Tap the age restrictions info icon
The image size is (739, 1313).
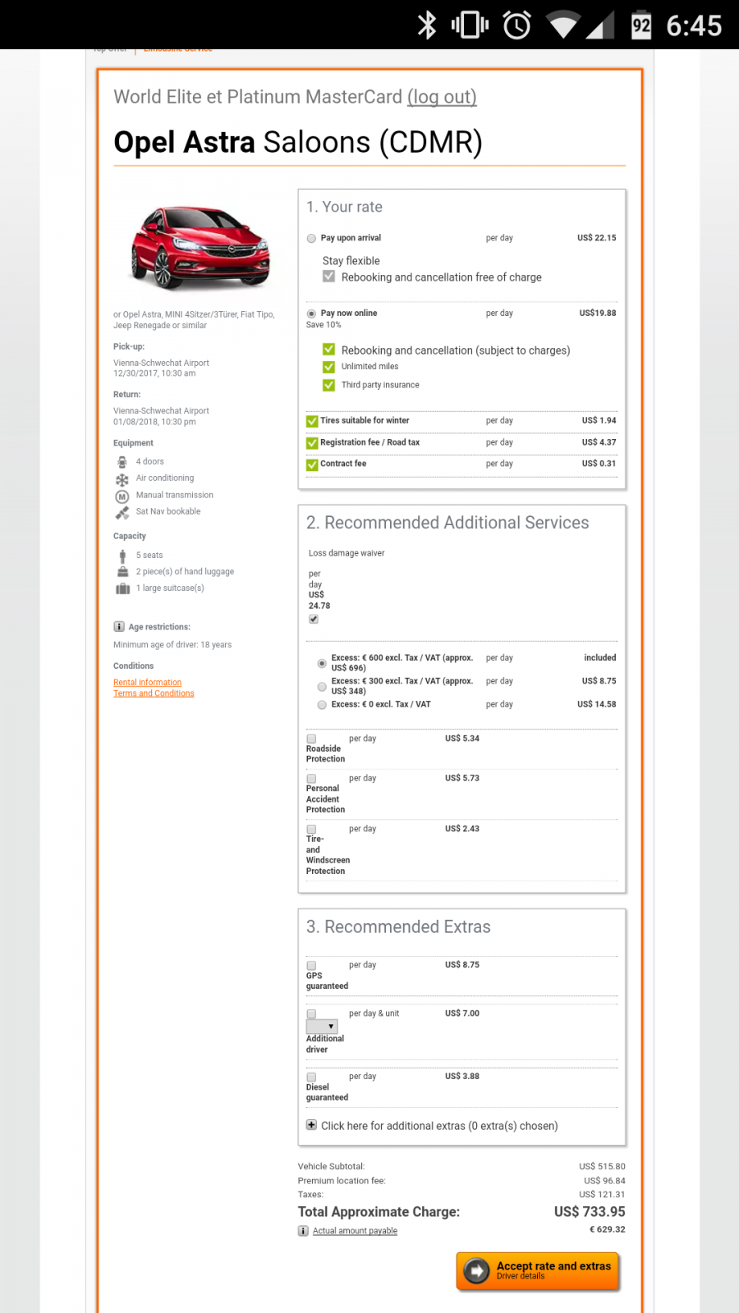point(119,627)
